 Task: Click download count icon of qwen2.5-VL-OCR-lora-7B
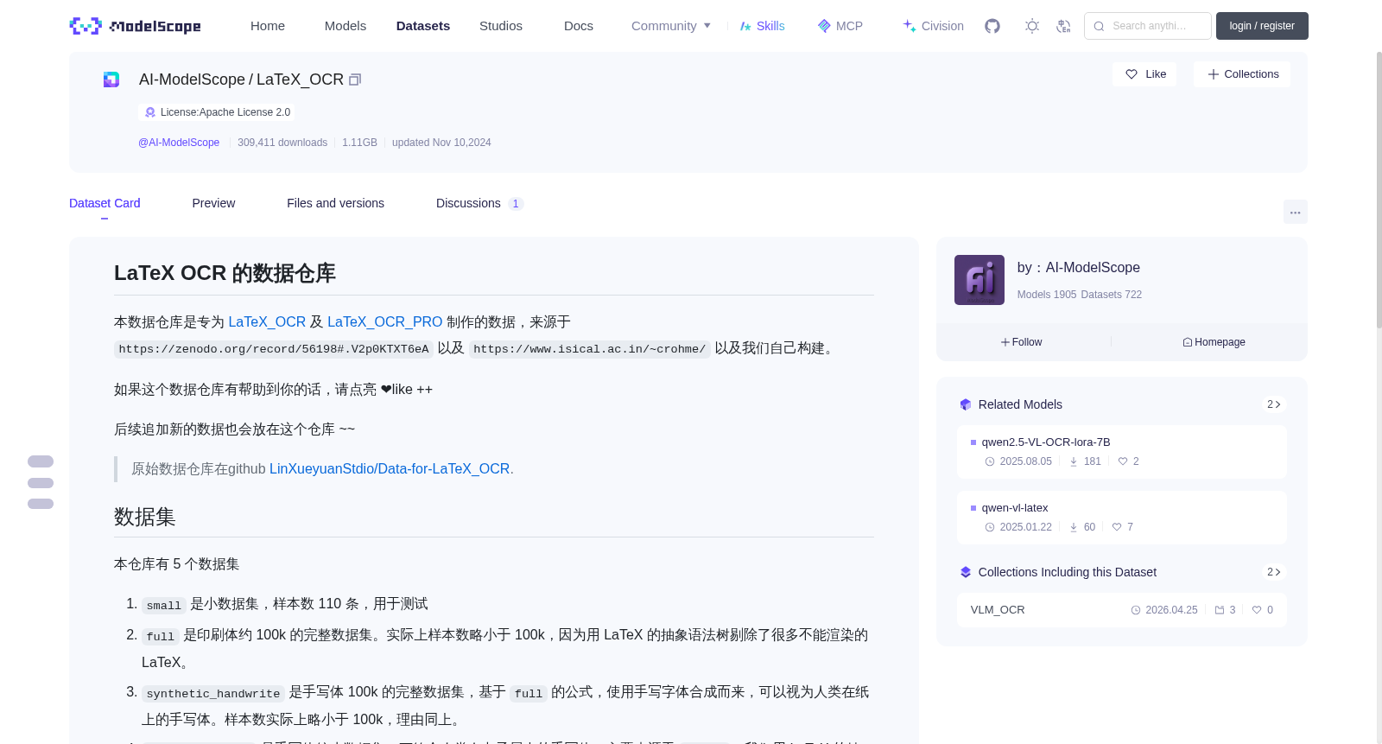(1074, 461)
